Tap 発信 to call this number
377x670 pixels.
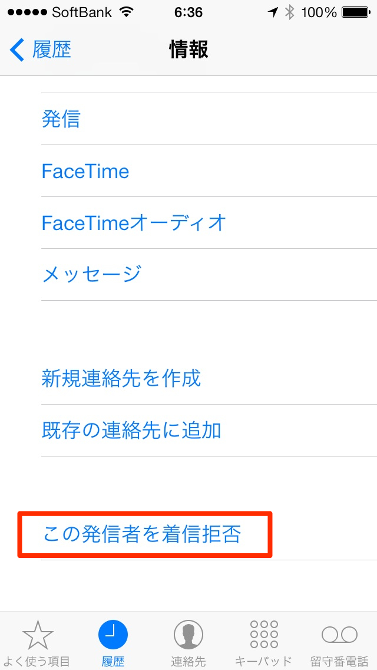(x=61, y=119)
